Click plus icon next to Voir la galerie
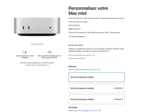The image size is (142, 112). tap(42, 44)
